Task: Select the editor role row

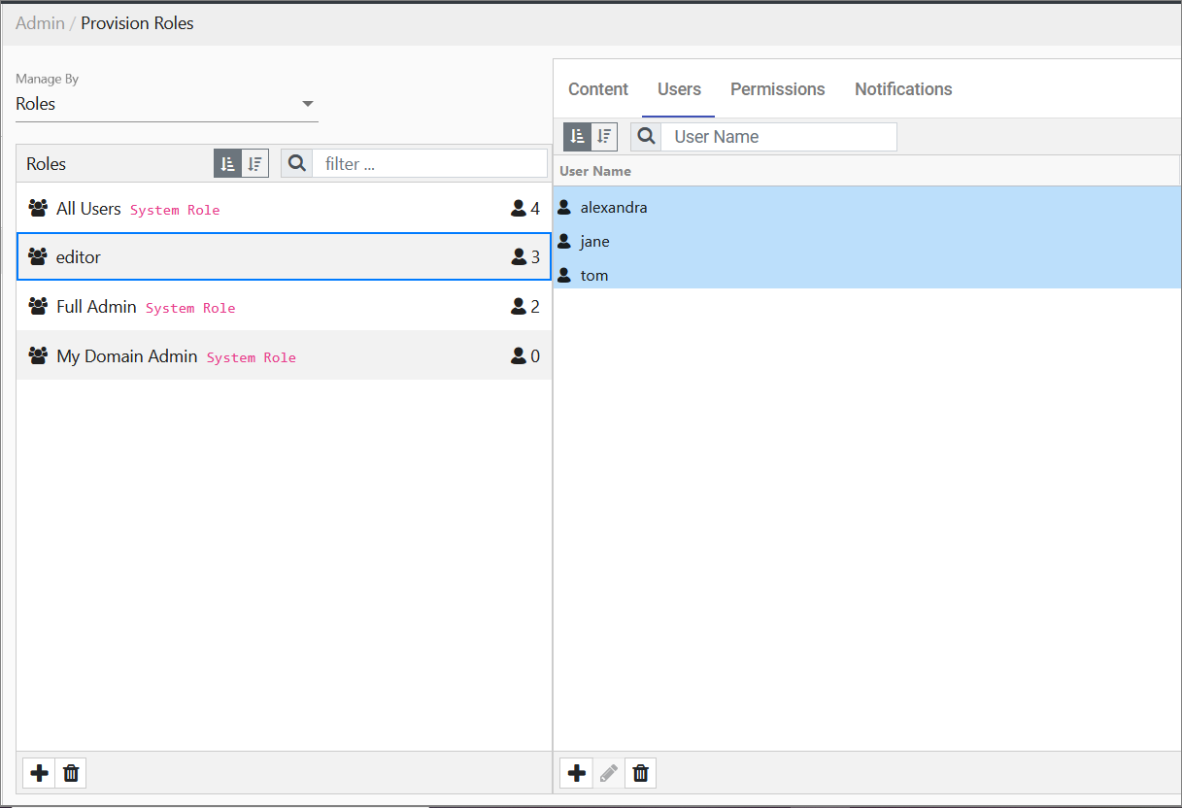Action: tap(284, 257)
